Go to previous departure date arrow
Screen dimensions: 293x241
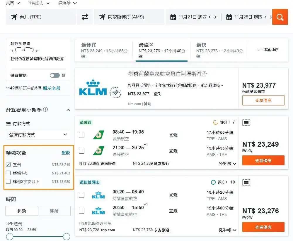click(x=210, y=17)
